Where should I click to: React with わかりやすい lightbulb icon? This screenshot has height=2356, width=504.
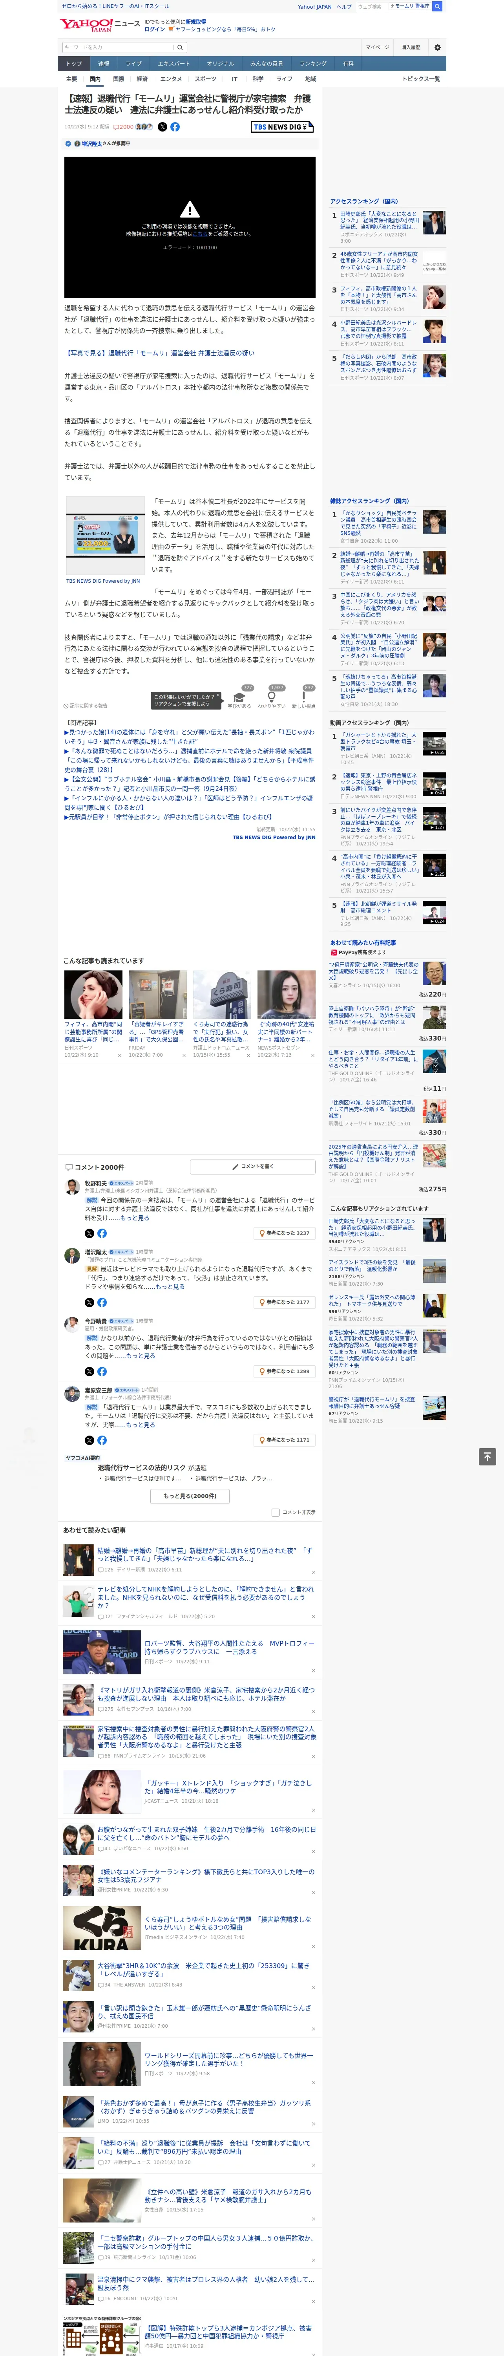(x=272, y=696)
